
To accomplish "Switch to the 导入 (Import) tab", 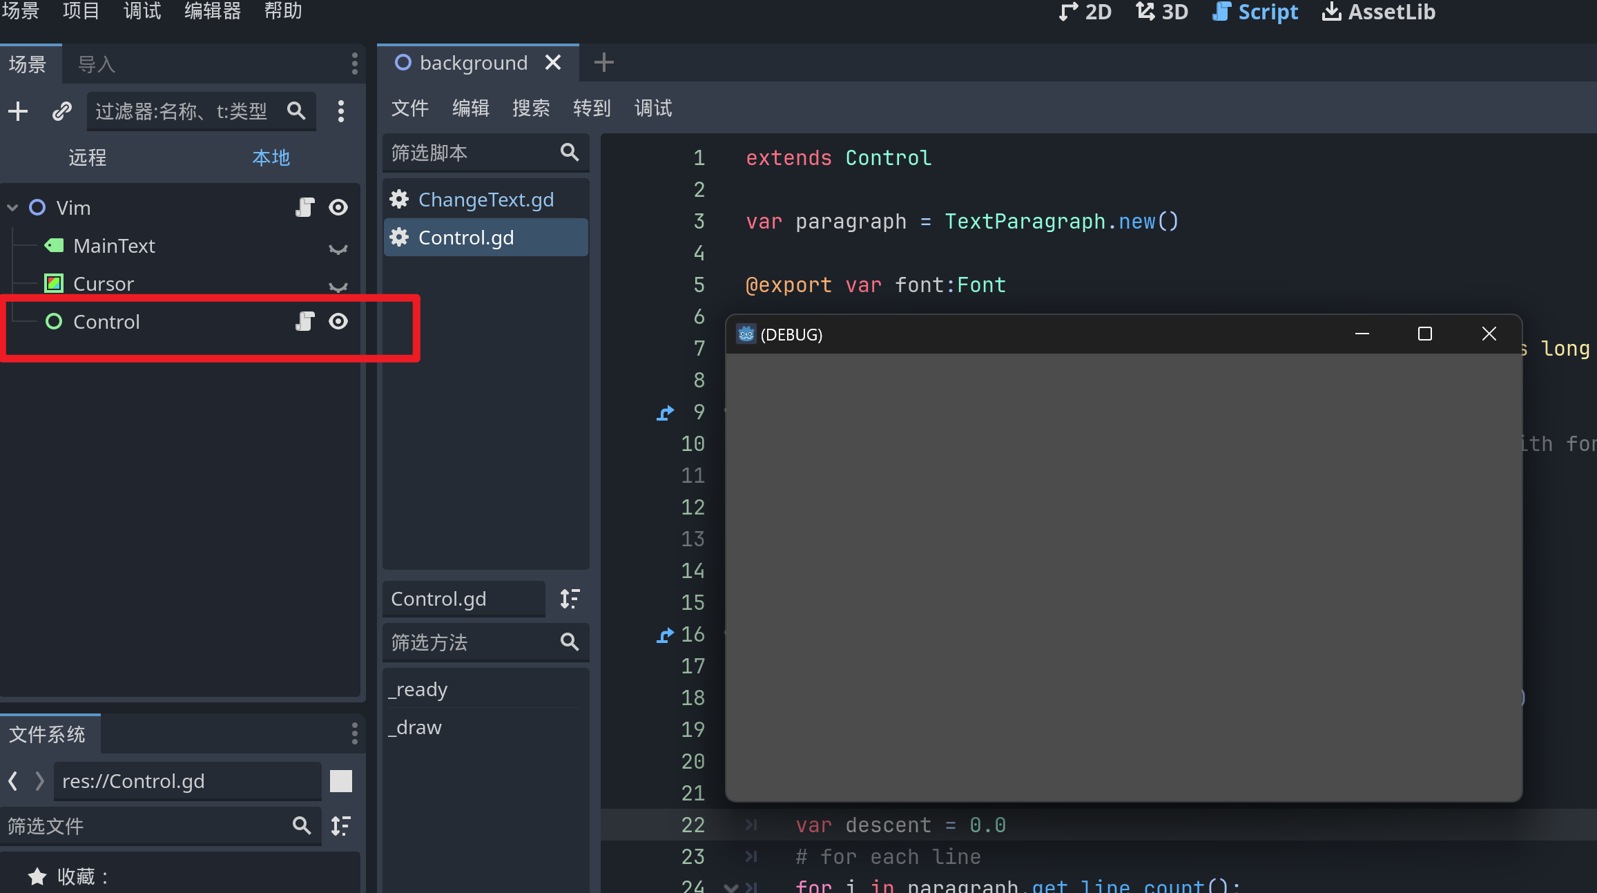I will click(96, 64).
